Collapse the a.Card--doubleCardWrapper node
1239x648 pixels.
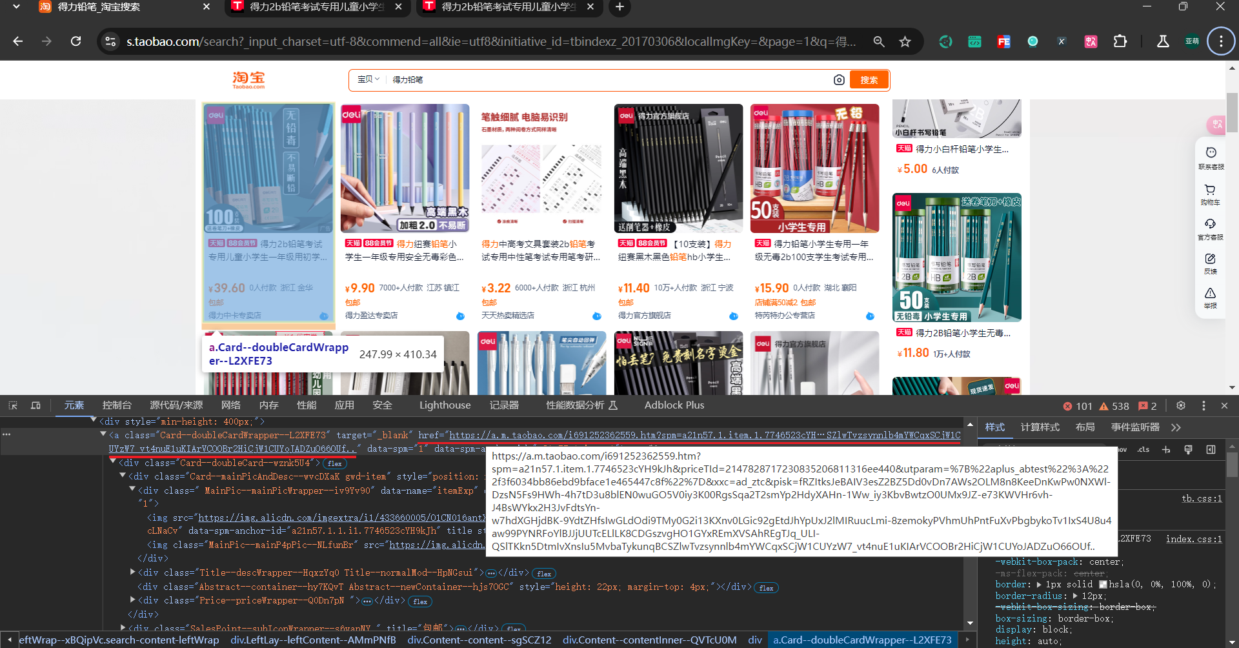(103, 434)
